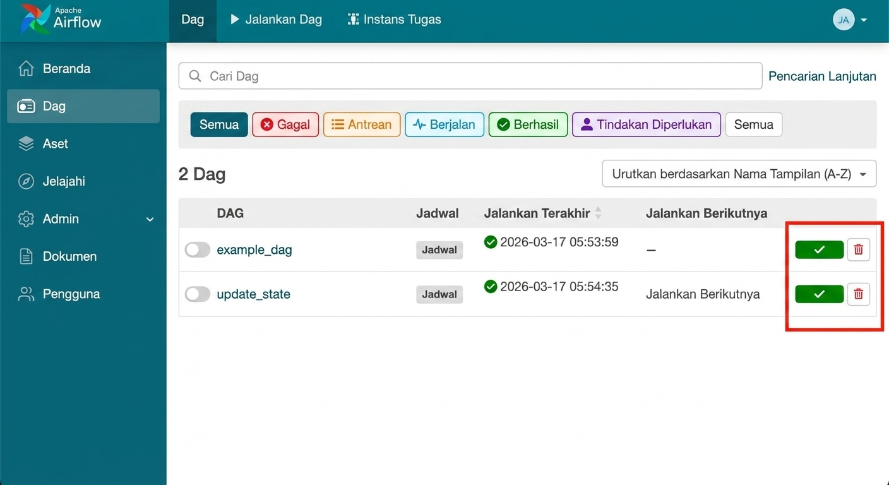Screen dimensions: 889x485
Task: Open run 2026-03-17 05:54:35
Action: 559,287
